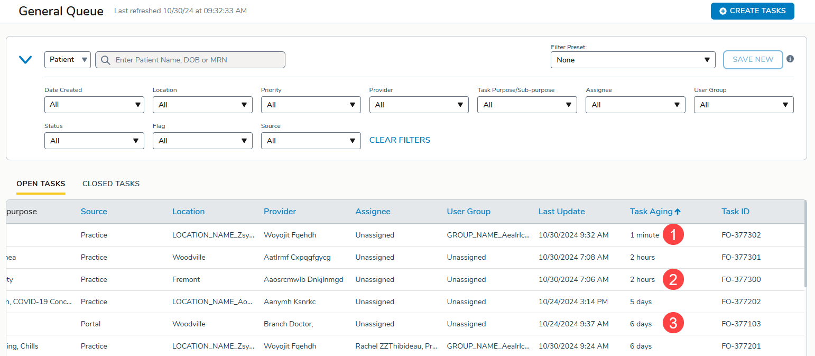
Task: Select the Open Tasks tab
Action: point(41,184)
